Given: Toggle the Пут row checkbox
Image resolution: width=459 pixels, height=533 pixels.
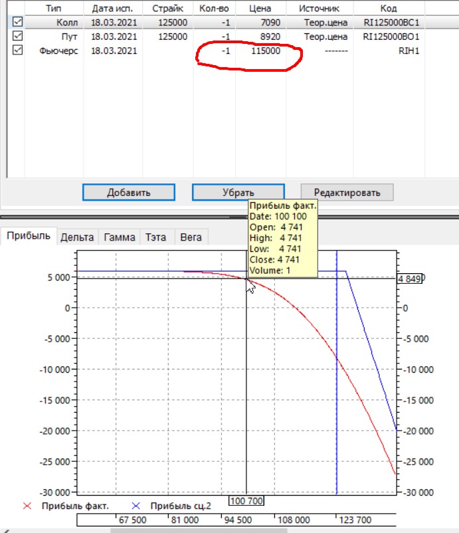Looking at the screenshot, I should point(17,37).
